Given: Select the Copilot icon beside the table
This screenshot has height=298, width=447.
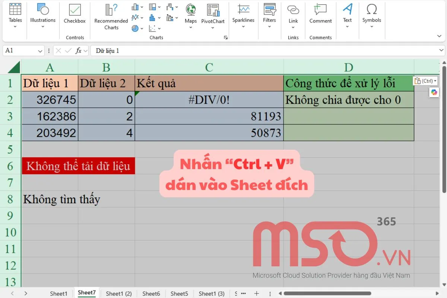Looking at the screenshot, I should (434, 92).
